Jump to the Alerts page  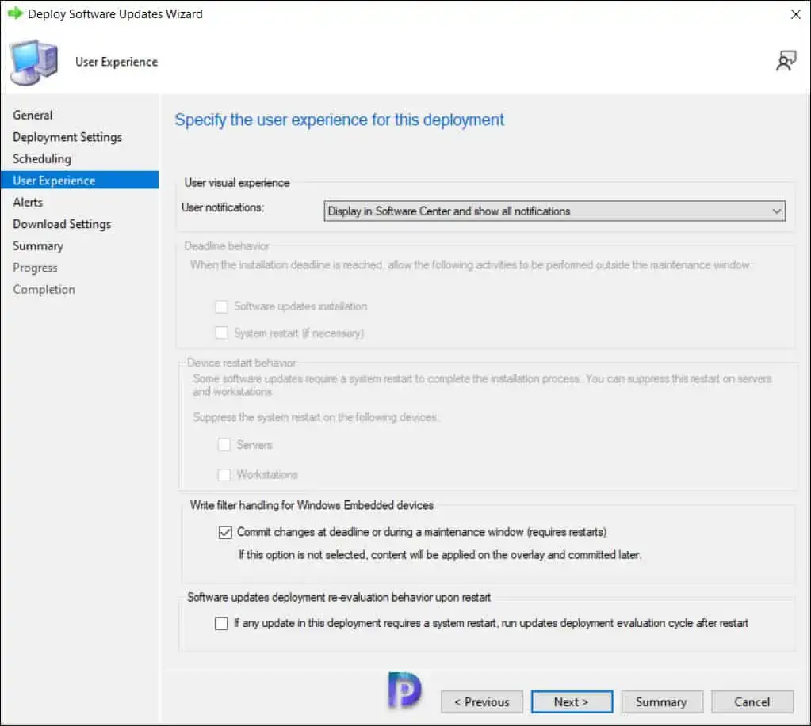click(28, 202)
